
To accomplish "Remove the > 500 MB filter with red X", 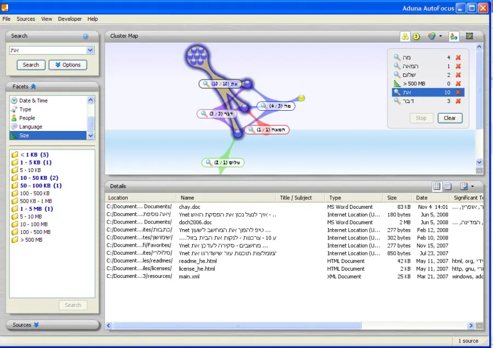I will click(458, 84).
